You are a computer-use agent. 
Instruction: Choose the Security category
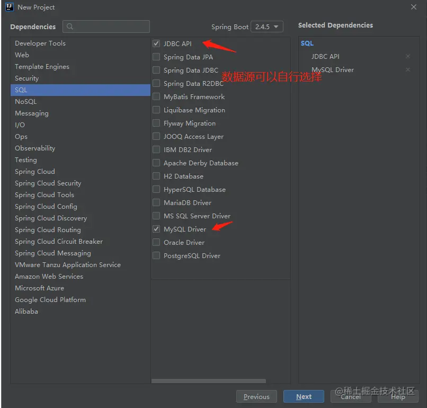point(81,78)
